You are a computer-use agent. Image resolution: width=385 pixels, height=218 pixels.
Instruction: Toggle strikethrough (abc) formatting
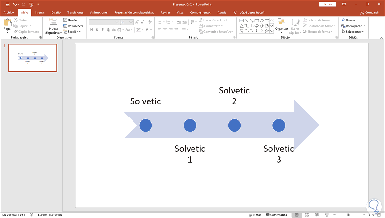(x=114, y=30)
